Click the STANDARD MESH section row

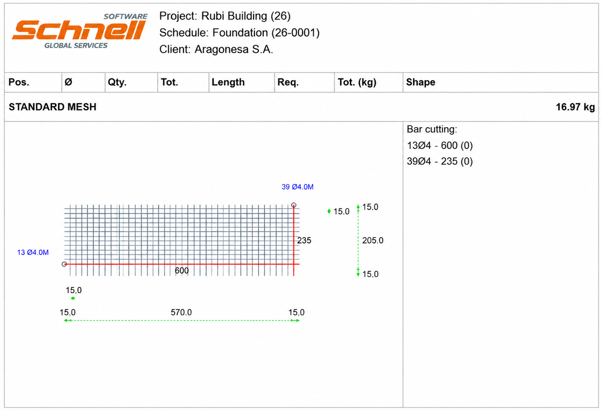[x=301, y=107]
